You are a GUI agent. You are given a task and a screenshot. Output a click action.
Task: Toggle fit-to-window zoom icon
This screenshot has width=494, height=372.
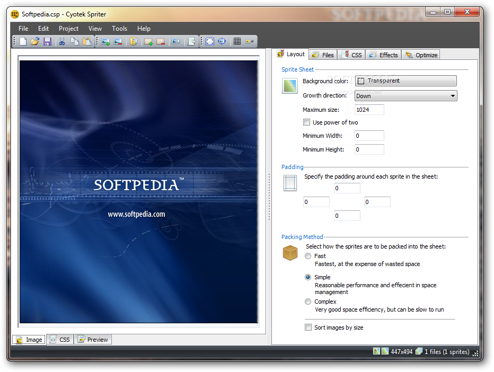click(x=210, y=41)
